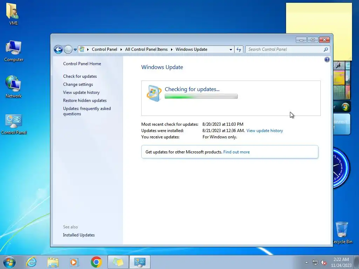
Task: Select the Control Panel desktop icon
Action: 14,124
